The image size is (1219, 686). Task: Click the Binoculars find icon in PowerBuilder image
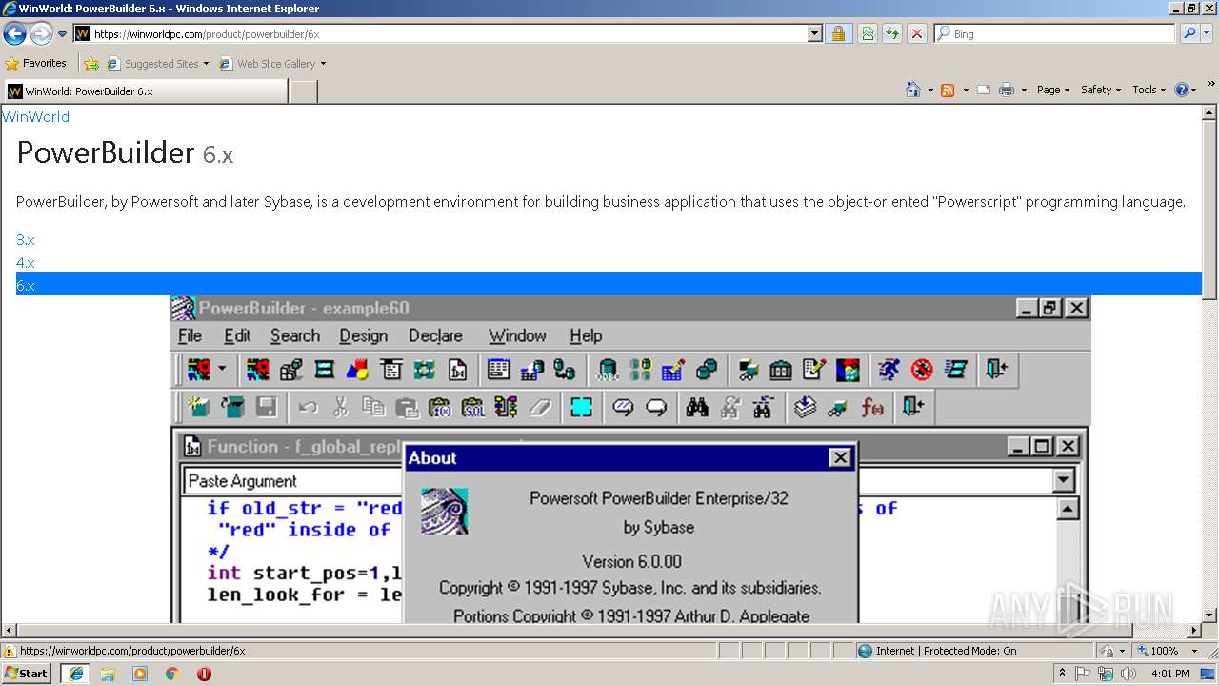[x=697, y=408]
